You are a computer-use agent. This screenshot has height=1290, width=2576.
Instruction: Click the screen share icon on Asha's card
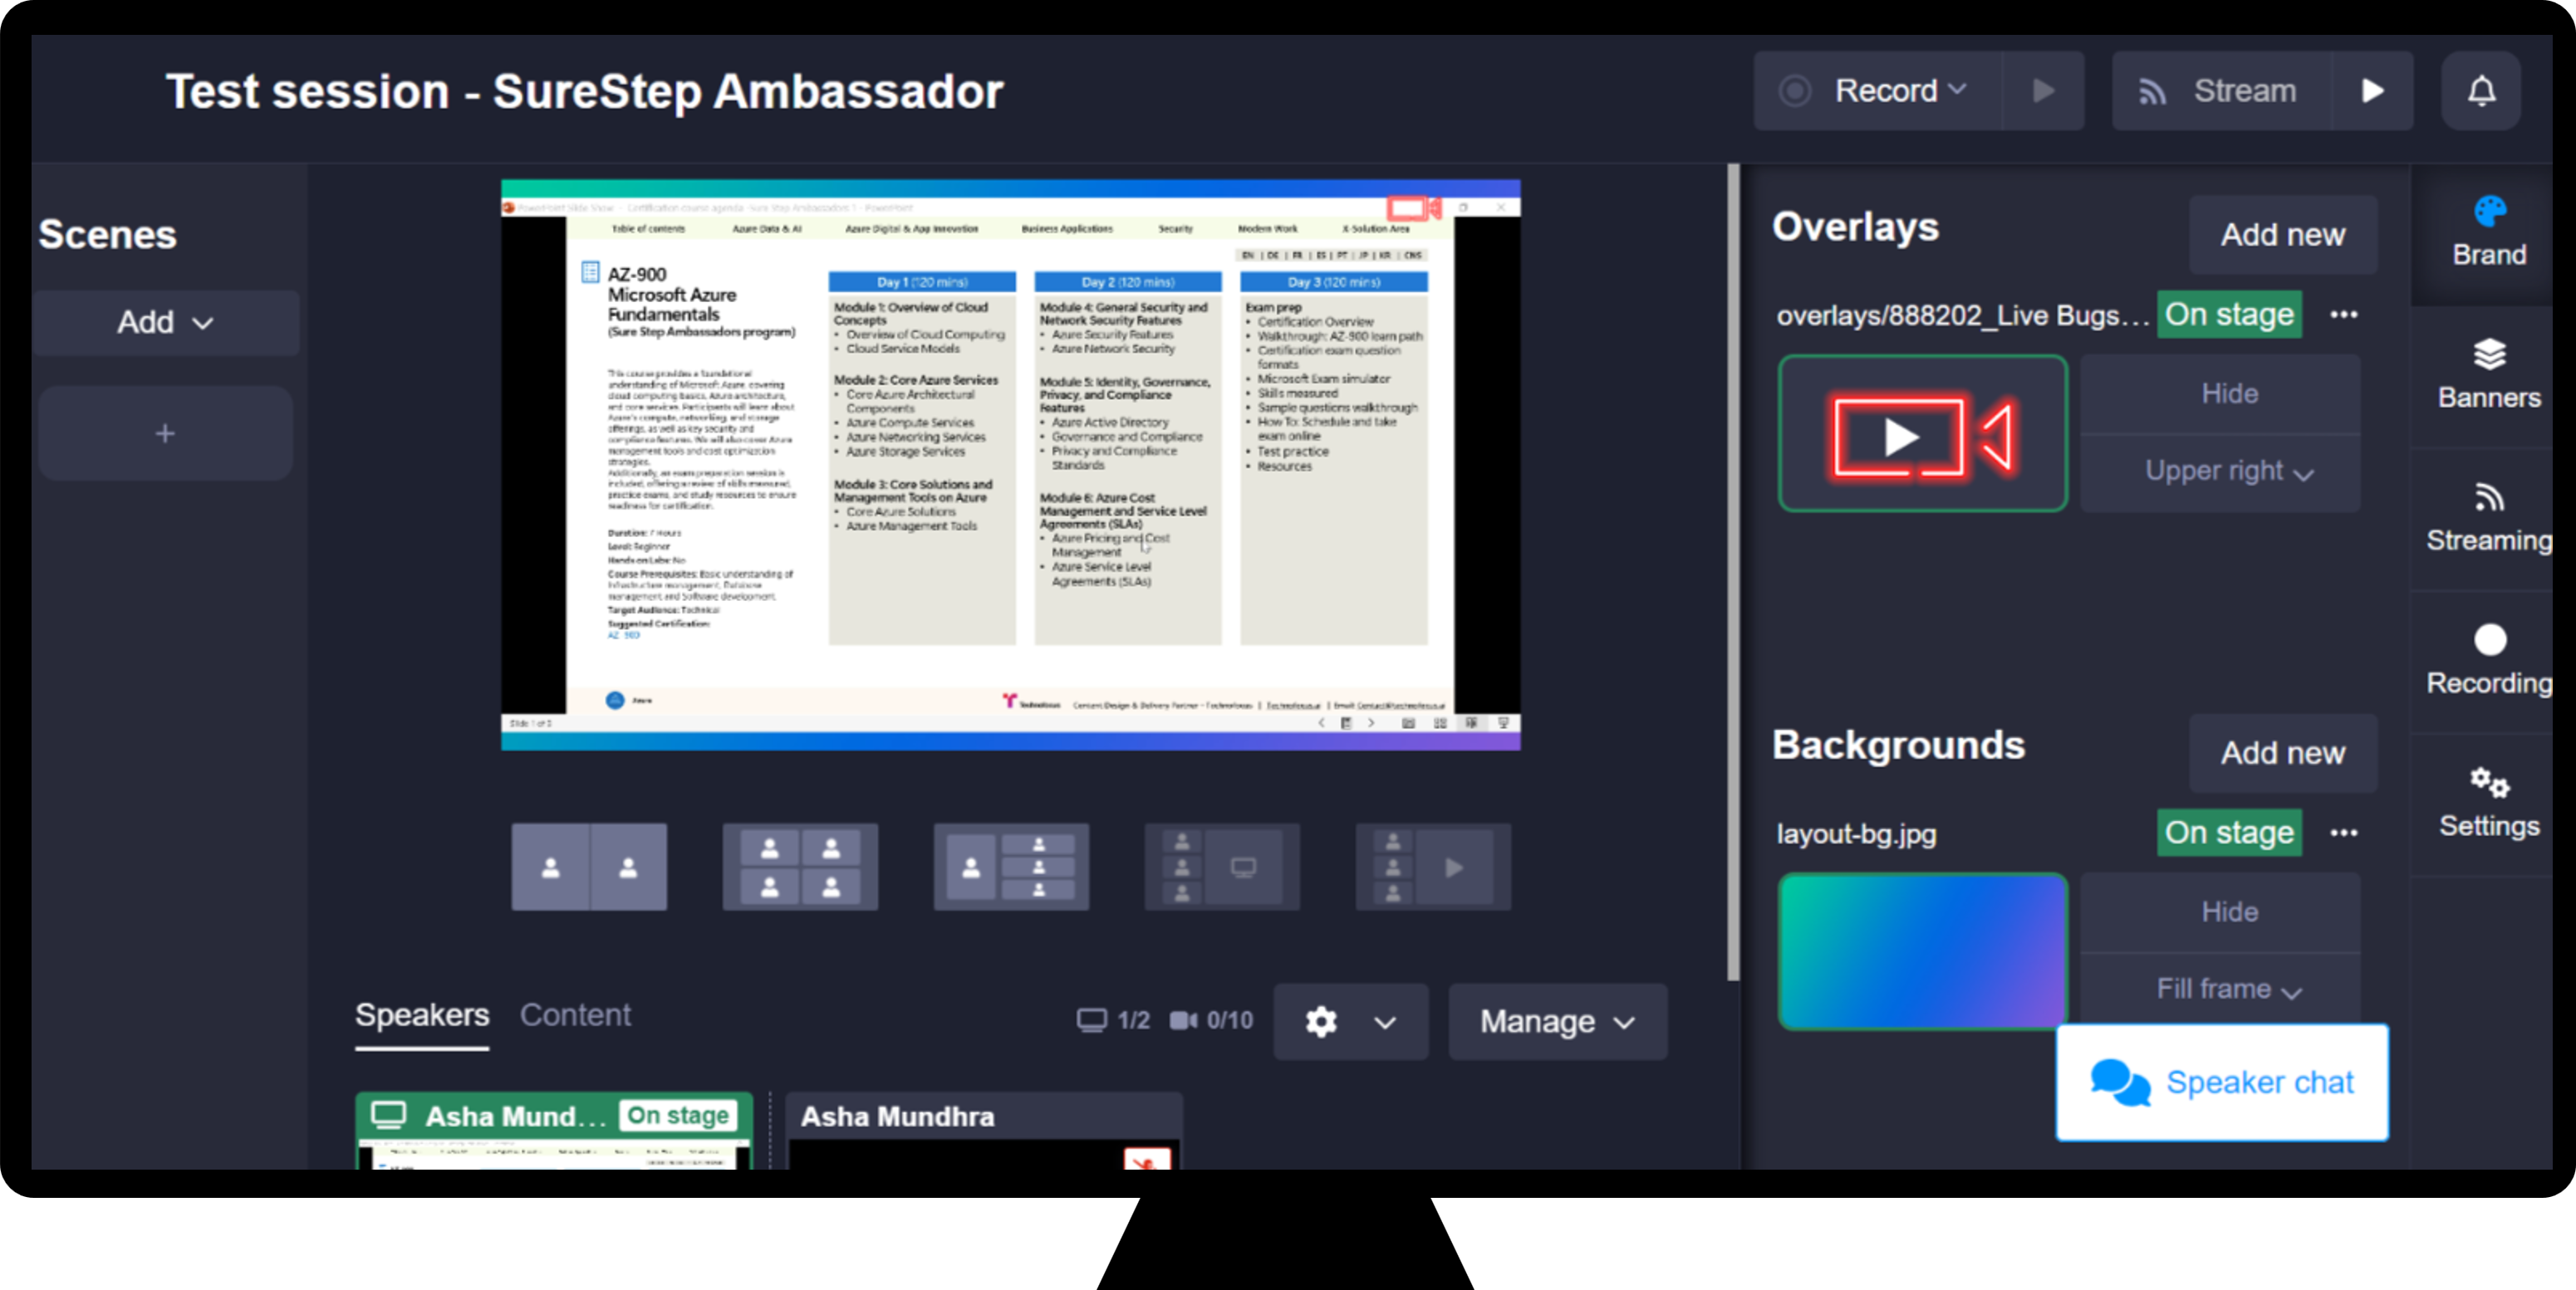pyautogui.click(x=389, y=1115)
